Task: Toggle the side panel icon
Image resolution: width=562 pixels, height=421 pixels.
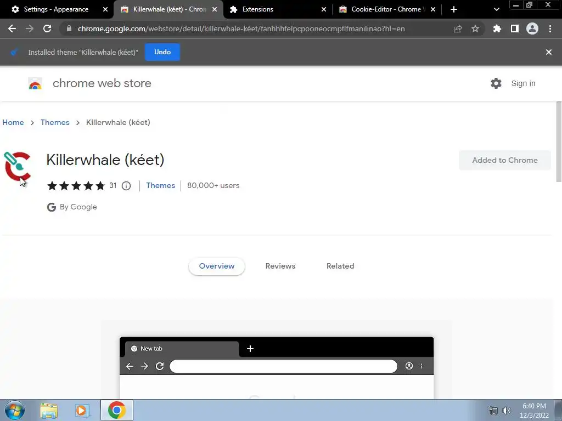Action: tap(514, 29)
